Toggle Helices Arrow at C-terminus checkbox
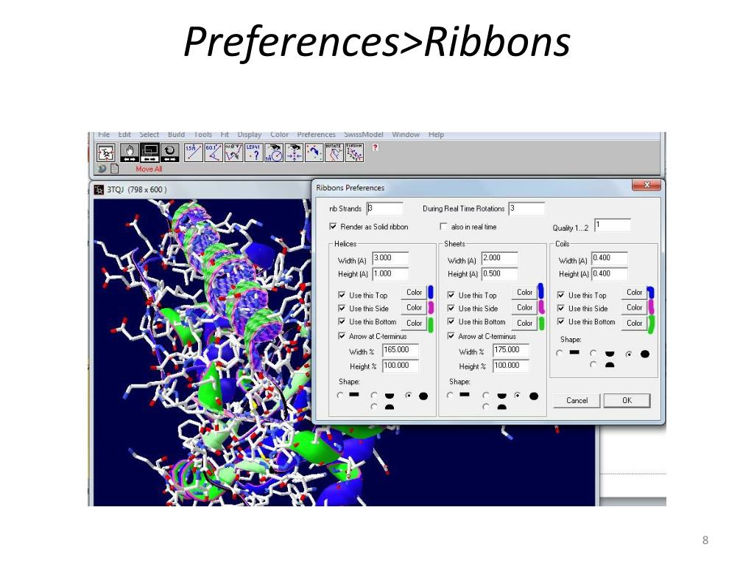This screenshot has height=566, width=754. [x=342, y=336]
